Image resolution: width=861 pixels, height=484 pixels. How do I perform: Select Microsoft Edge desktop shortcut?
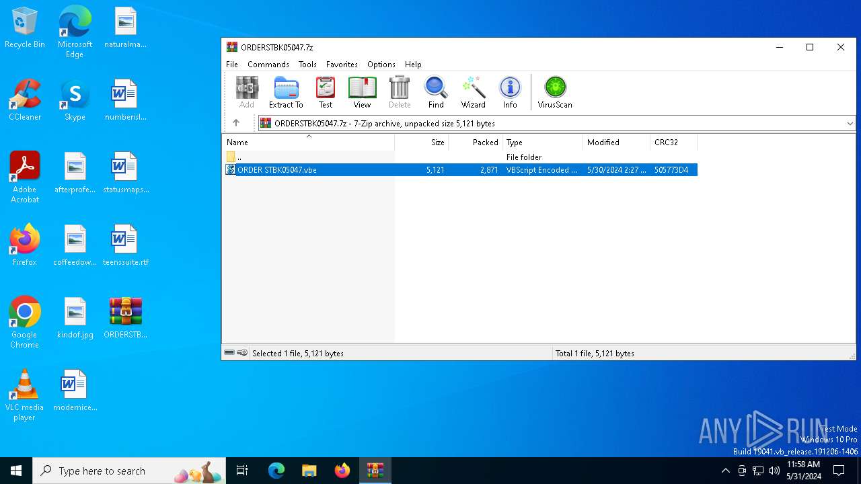coord(75,32)
